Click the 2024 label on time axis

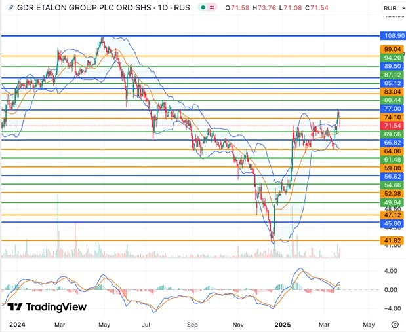tap(17, 325)
